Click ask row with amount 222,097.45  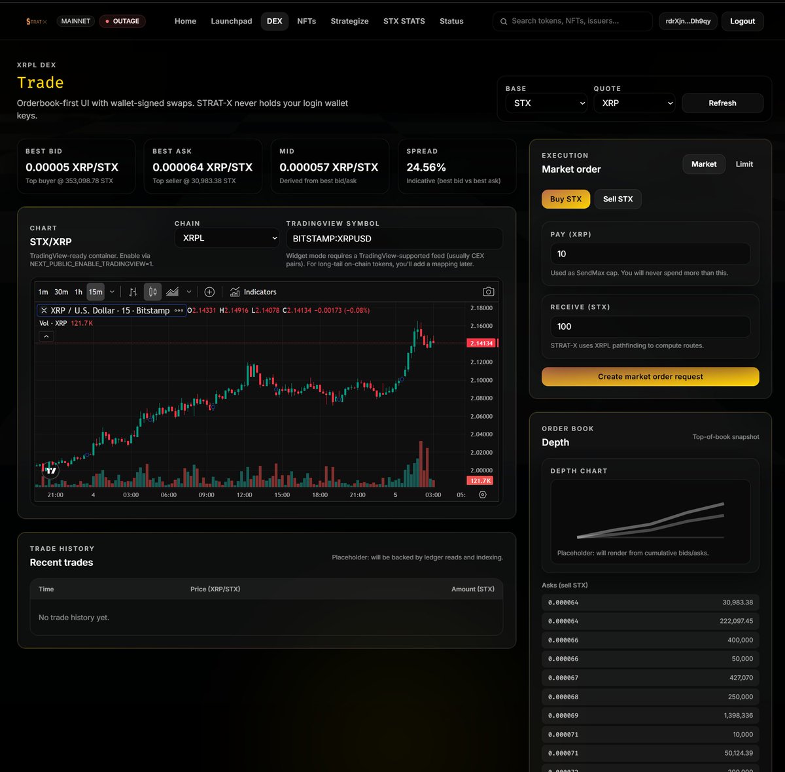(x=650, y=622)
